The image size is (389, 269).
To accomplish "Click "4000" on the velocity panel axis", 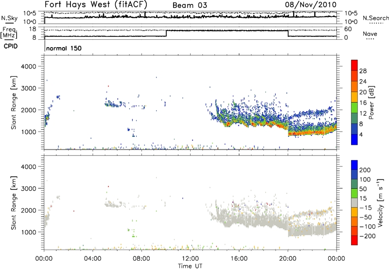I will point(29,167).
